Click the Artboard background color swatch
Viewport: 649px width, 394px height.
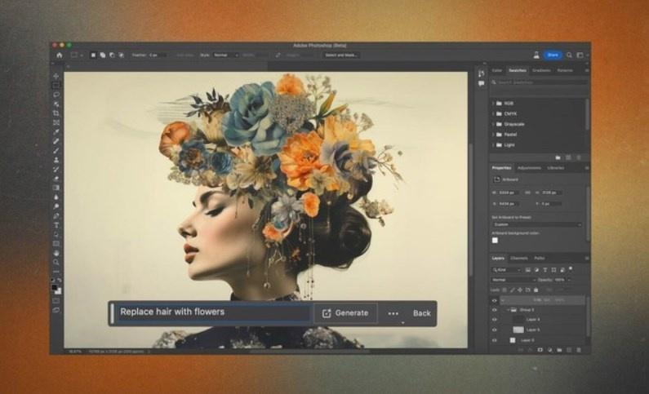click(x=495, y=241)
